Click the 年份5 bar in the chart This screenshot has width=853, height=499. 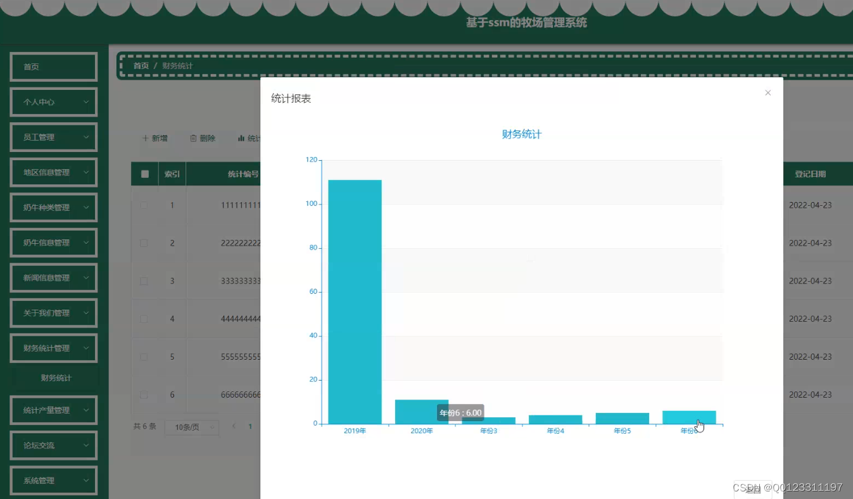[622, 419]
